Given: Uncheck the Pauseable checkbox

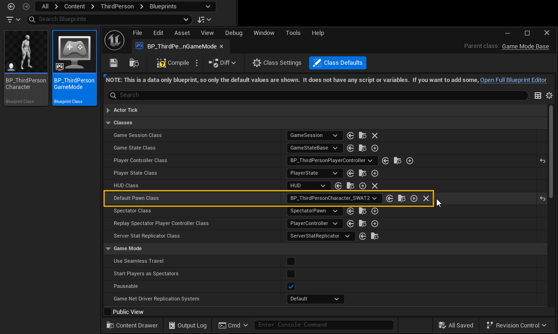Looking at the screenshot, I should click(291, 286).
